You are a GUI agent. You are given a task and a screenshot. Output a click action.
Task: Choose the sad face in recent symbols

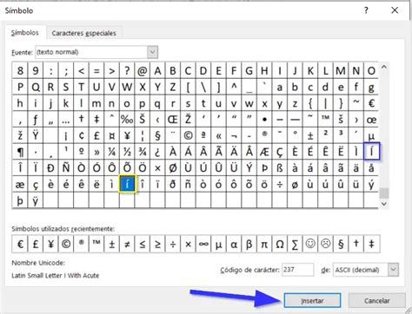tap(326, 245)
